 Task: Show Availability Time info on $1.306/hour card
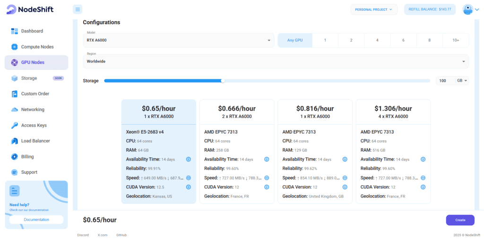pyautogui.click(x=423, y=160)
